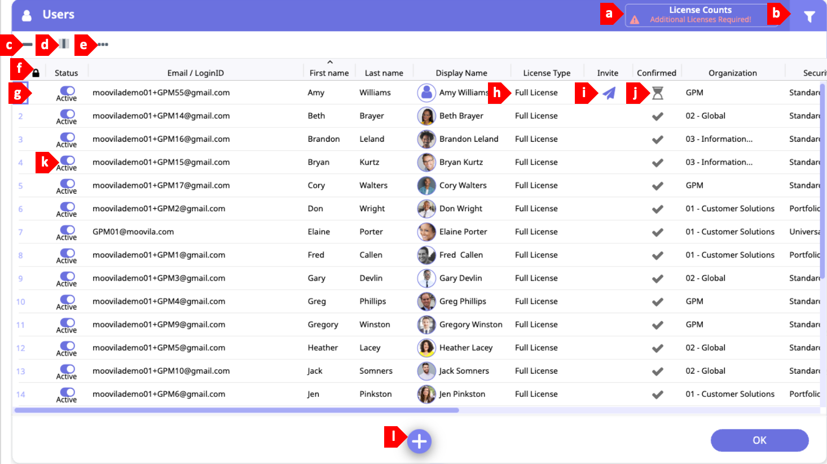Click the License Type column header
Viewport: 827px width, 464px height.
(546, 73)
